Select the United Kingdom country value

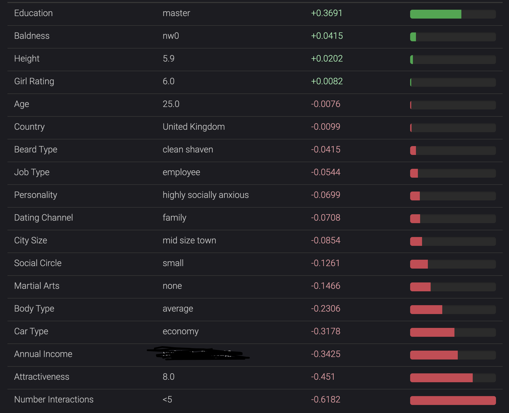click(x=194, y=127)
